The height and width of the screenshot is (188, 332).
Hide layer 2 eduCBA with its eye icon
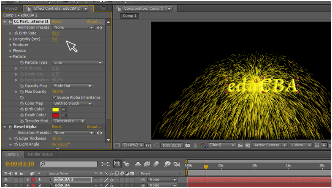coord(6,185)
